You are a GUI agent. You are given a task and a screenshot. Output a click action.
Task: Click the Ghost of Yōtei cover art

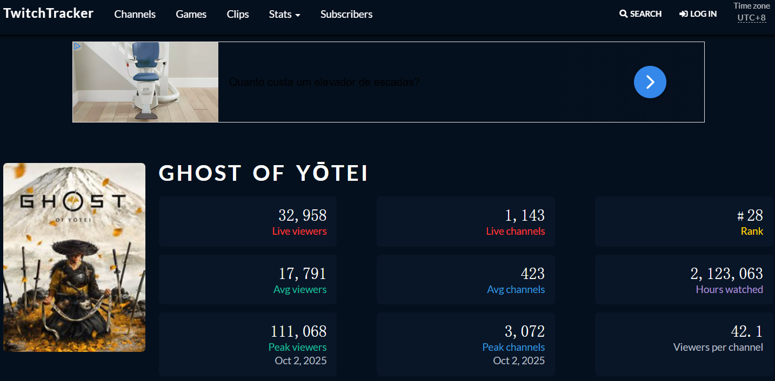(74, 257)
